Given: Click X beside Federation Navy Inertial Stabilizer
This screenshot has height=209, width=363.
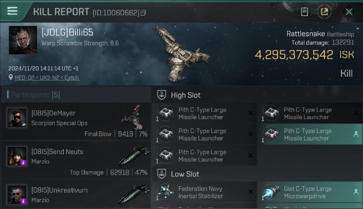Looking at the screenshot, I should point(250,192).
